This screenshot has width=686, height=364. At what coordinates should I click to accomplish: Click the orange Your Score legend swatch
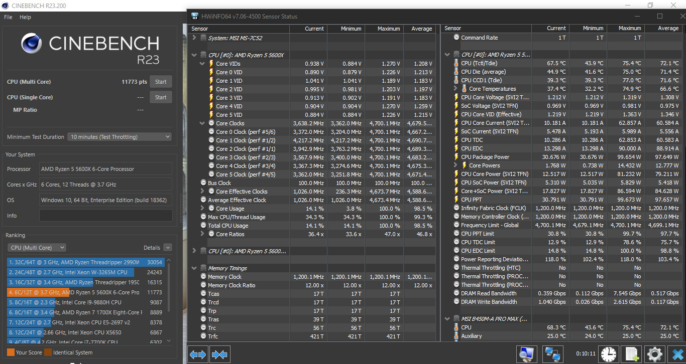11,352
